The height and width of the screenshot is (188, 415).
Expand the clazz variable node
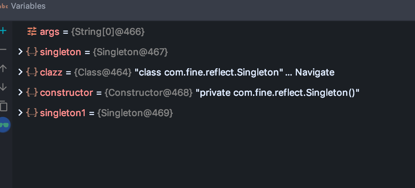(20, 72)
